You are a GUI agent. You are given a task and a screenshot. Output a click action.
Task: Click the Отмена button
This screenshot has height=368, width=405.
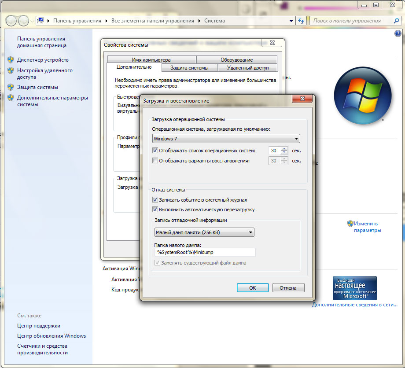288,288
